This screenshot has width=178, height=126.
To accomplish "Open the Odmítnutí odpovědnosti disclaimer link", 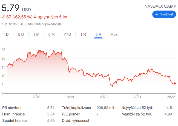I will [x=44, y=24].
